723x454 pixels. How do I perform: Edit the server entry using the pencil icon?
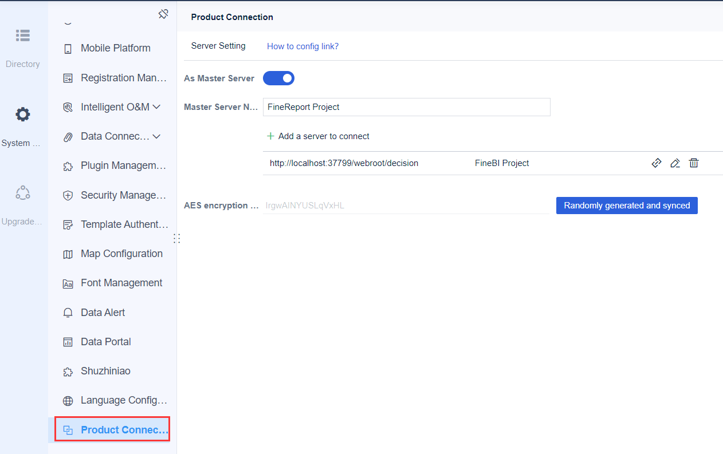pos(675,163)
